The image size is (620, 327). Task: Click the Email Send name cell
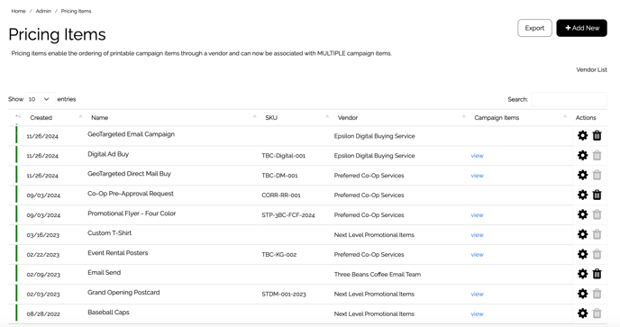pyautogui.click(x=105, y=272)
